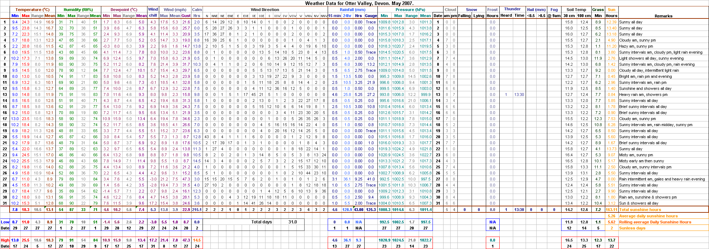
Task: Click remark 'Sunny intervals am, rain pm'
Action: (643, 82)
